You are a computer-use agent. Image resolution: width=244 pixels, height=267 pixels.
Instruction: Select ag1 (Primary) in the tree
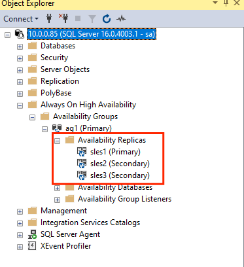(x=88, y=128)
